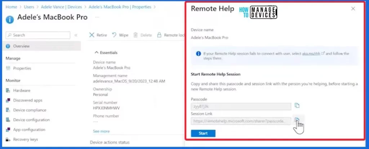Image resolution: width=369 pixels, height=149 pixels.
Task: Open the Hardware menu item
Action: point(22,90)
